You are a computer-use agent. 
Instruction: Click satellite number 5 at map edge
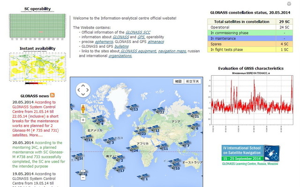click(71, 107)
